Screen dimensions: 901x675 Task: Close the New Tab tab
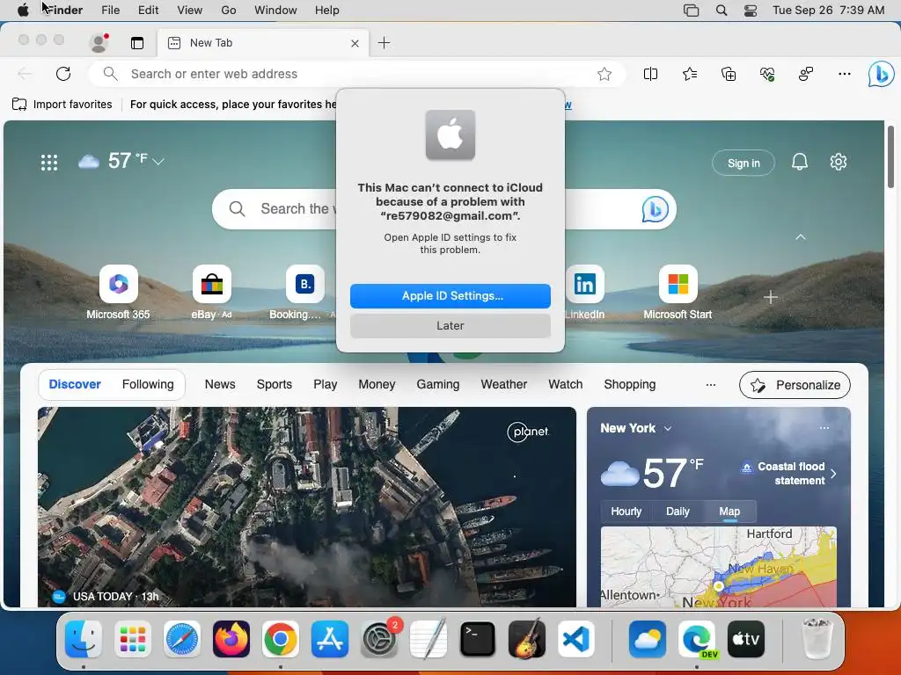(355, 43)
